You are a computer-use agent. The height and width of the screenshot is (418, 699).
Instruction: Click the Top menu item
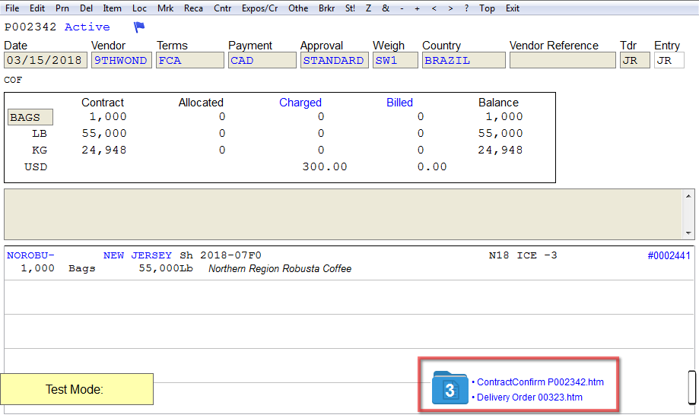[487, 8]
